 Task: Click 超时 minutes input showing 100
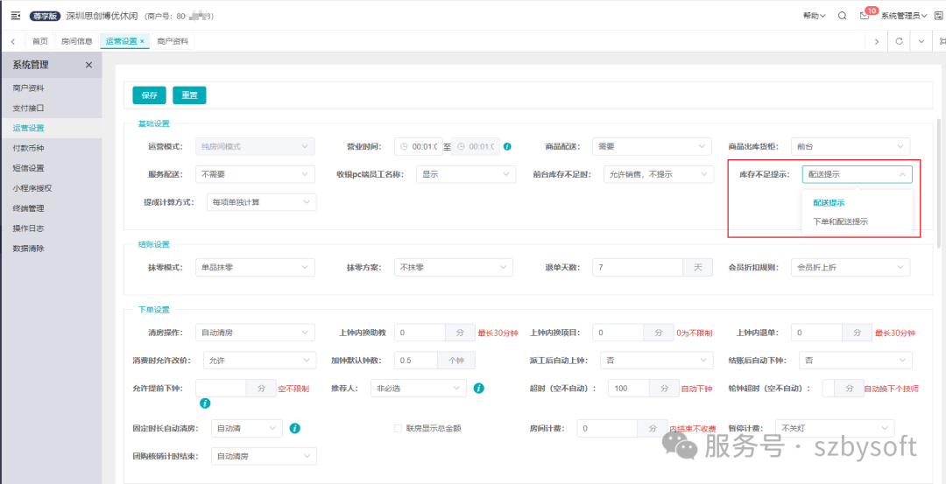point(629,389)
